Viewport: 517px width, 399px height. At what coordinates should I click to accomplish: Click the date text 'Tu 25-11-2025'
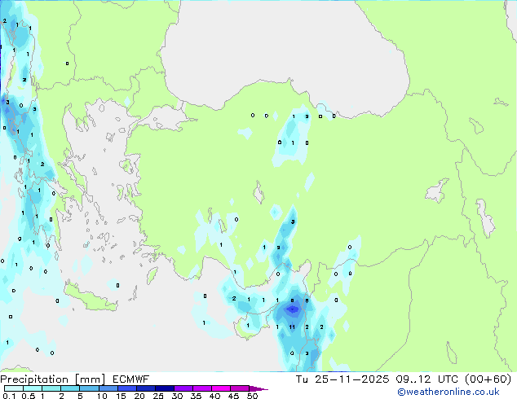pyautogui.click(x=342, y=379)
